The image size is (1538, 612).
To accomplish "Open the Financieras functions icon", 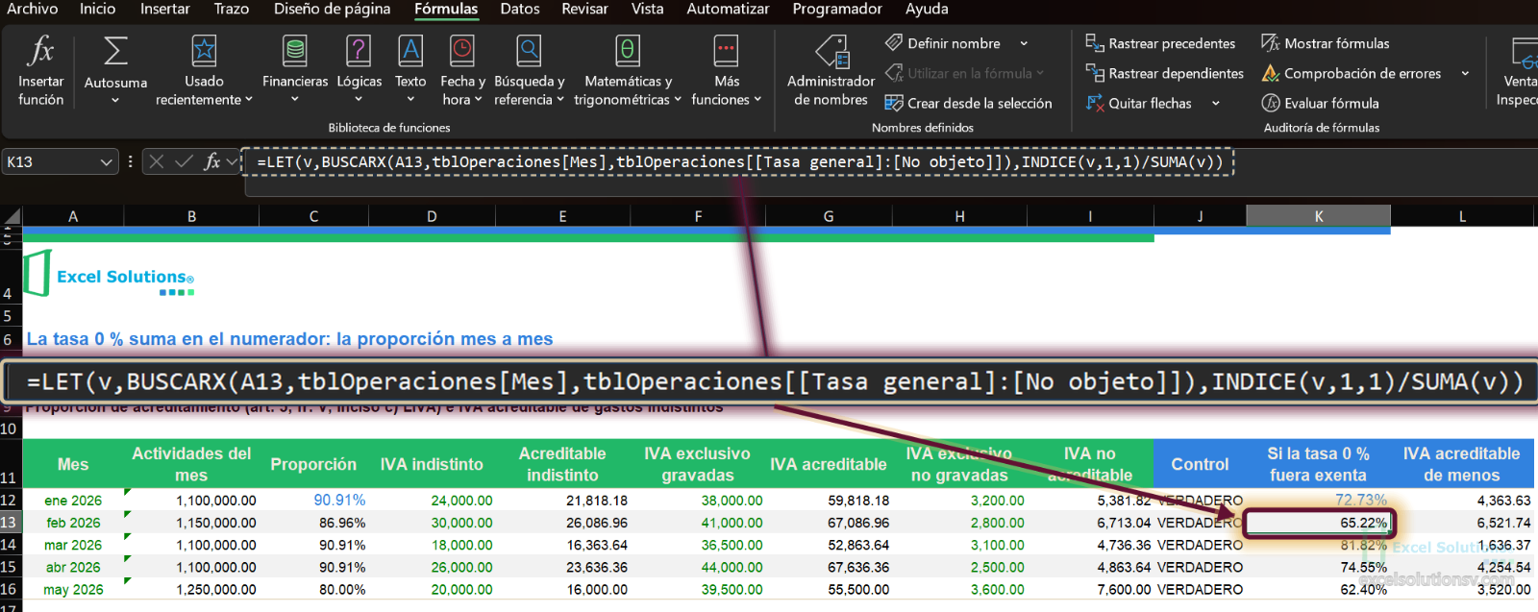I will (x=295, y=51).
